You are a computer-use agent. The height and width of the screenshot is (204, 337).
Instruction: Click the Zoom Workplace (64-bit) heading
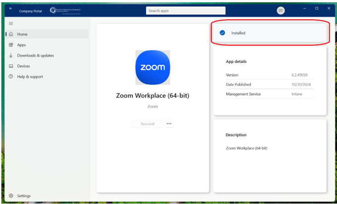click(153, 95)
